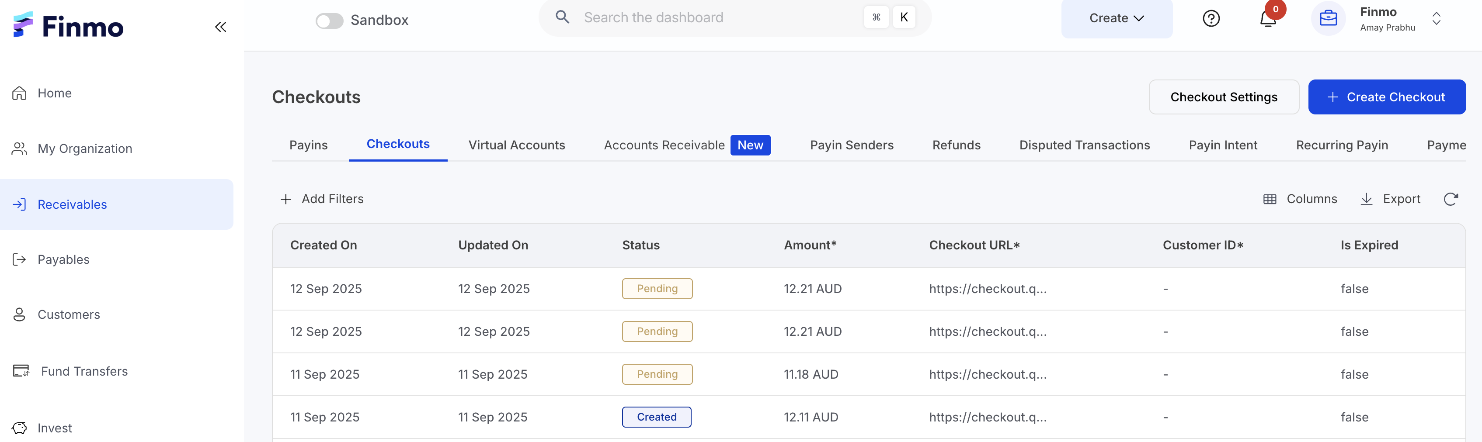Click the Updated On column header
The width and height of the screenshot is (1482, 442).
pyautogui.click(x=492, y=245)
